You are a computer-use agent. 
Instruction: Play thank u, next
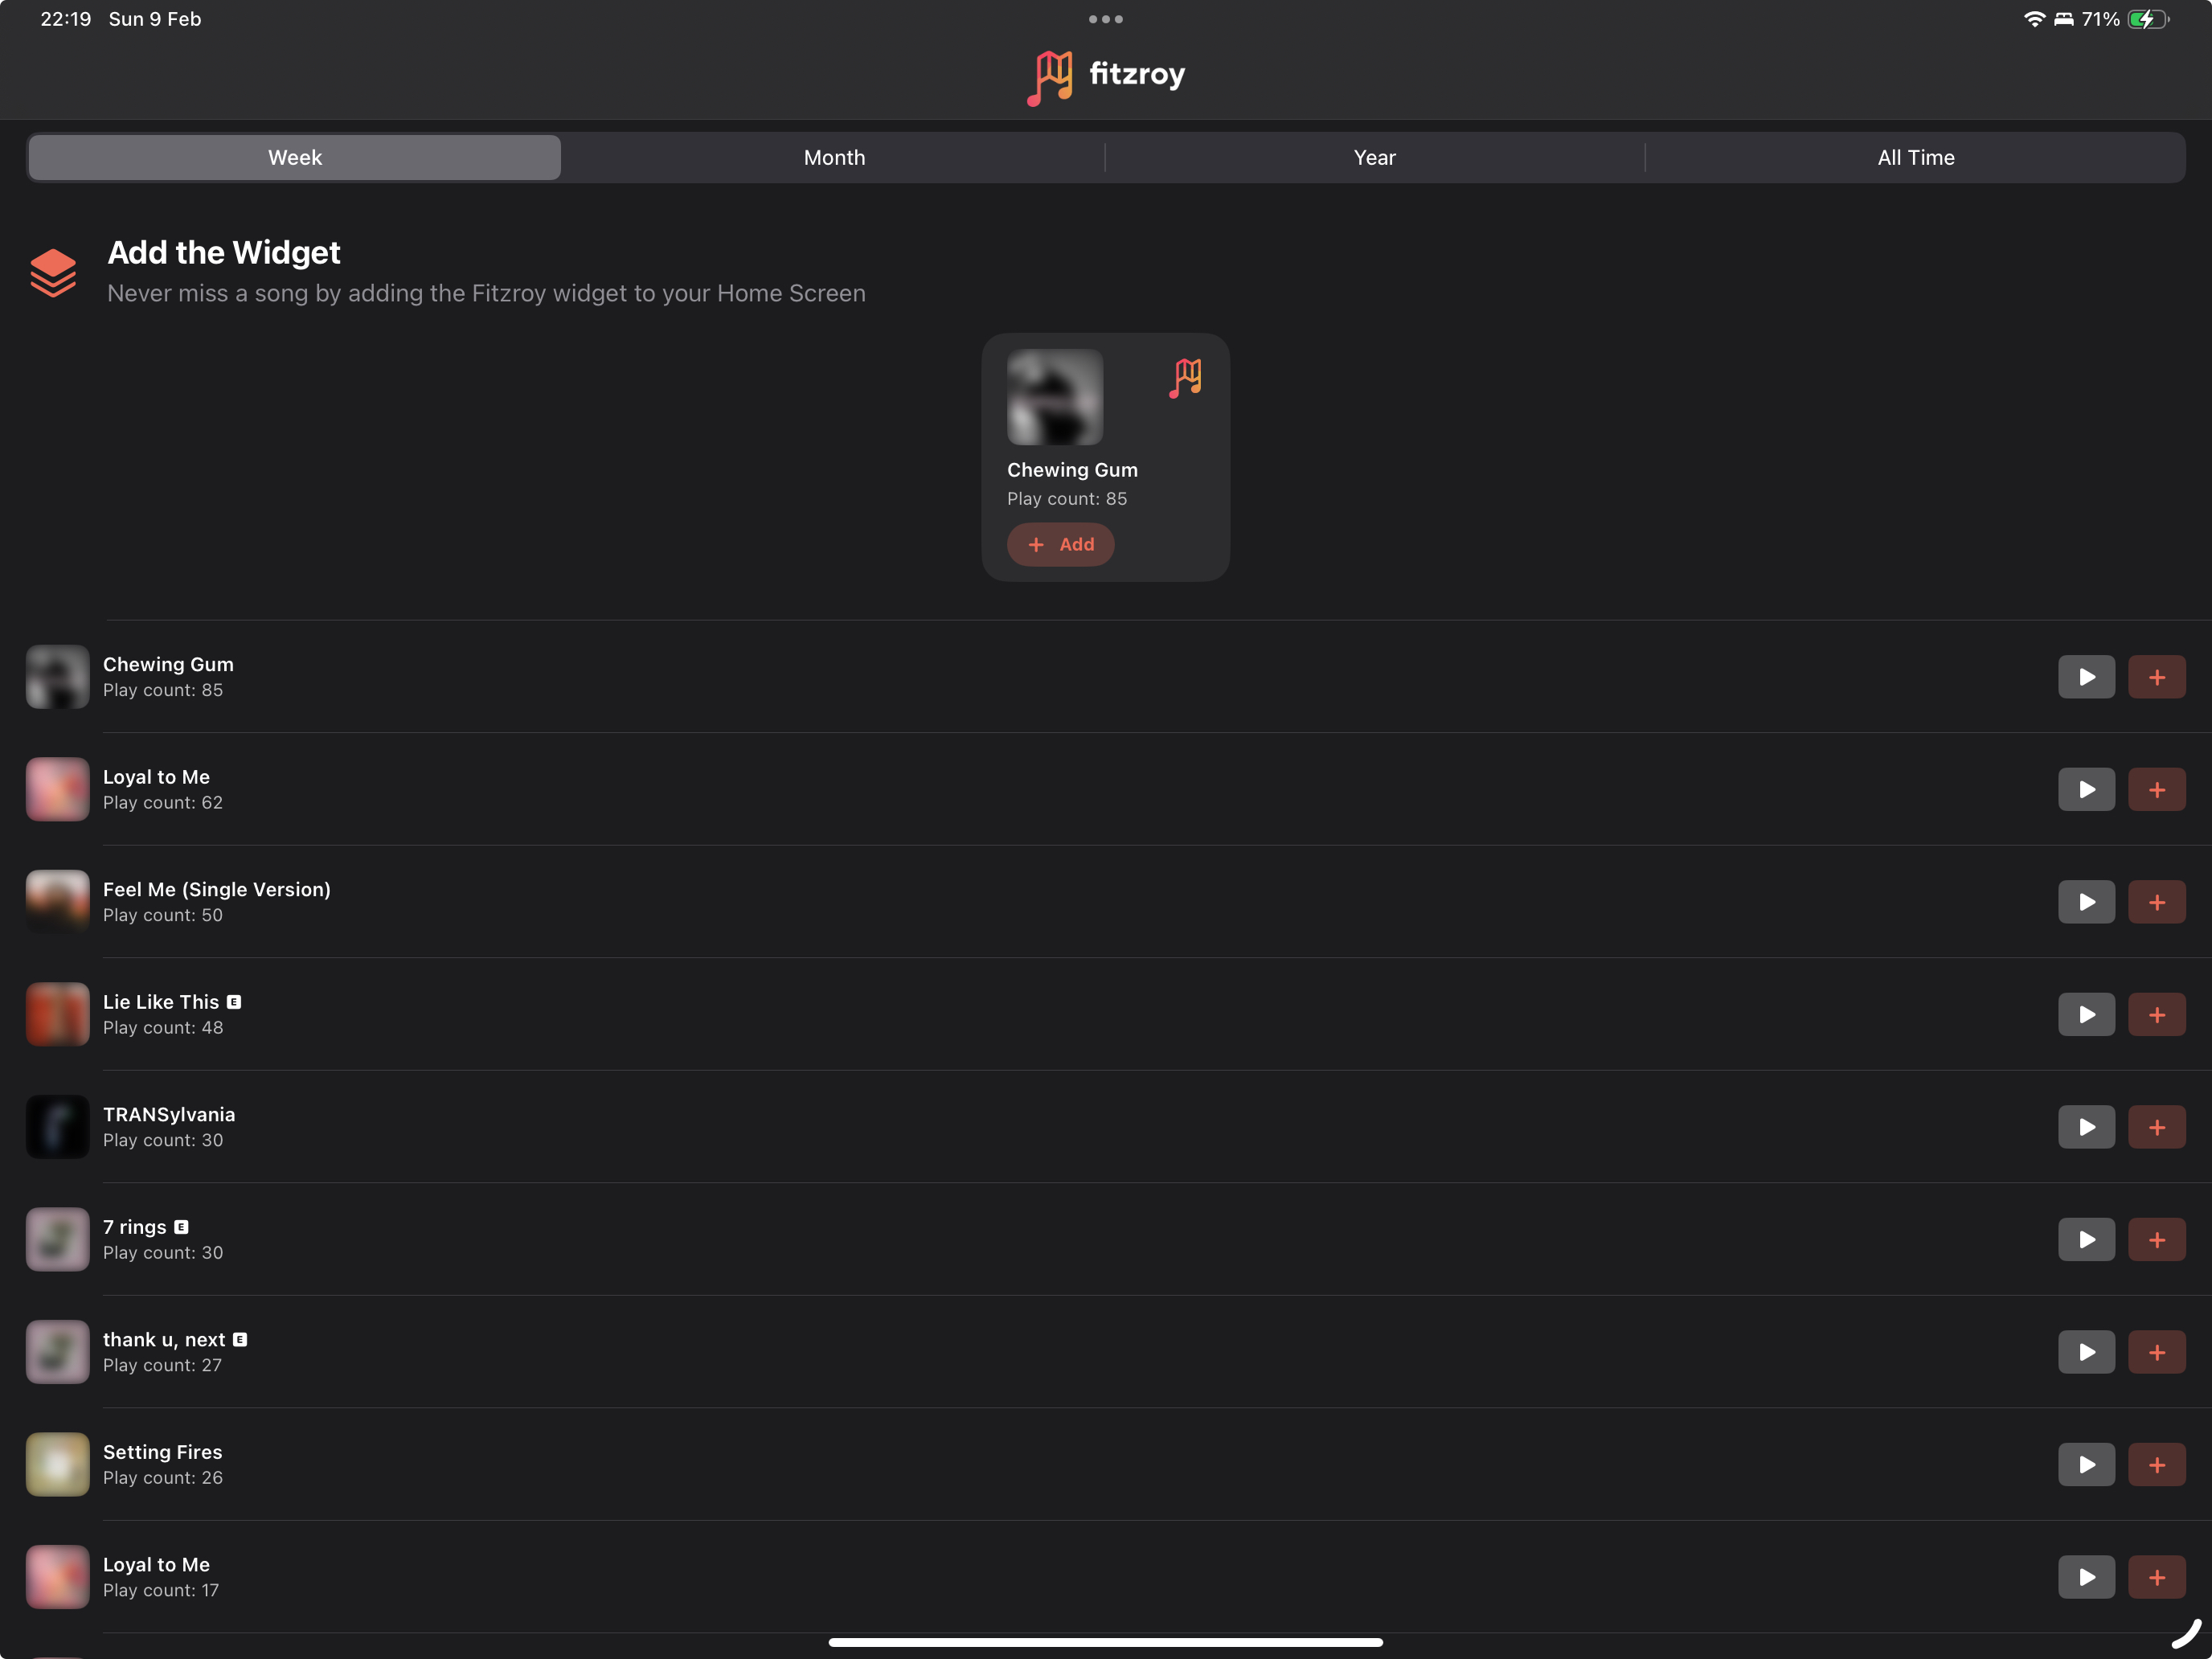[2086, 1352]
